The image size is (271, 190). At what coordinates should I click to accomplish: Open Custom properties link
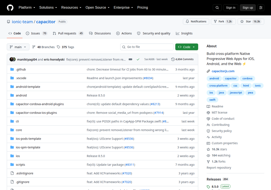[222, 143]
